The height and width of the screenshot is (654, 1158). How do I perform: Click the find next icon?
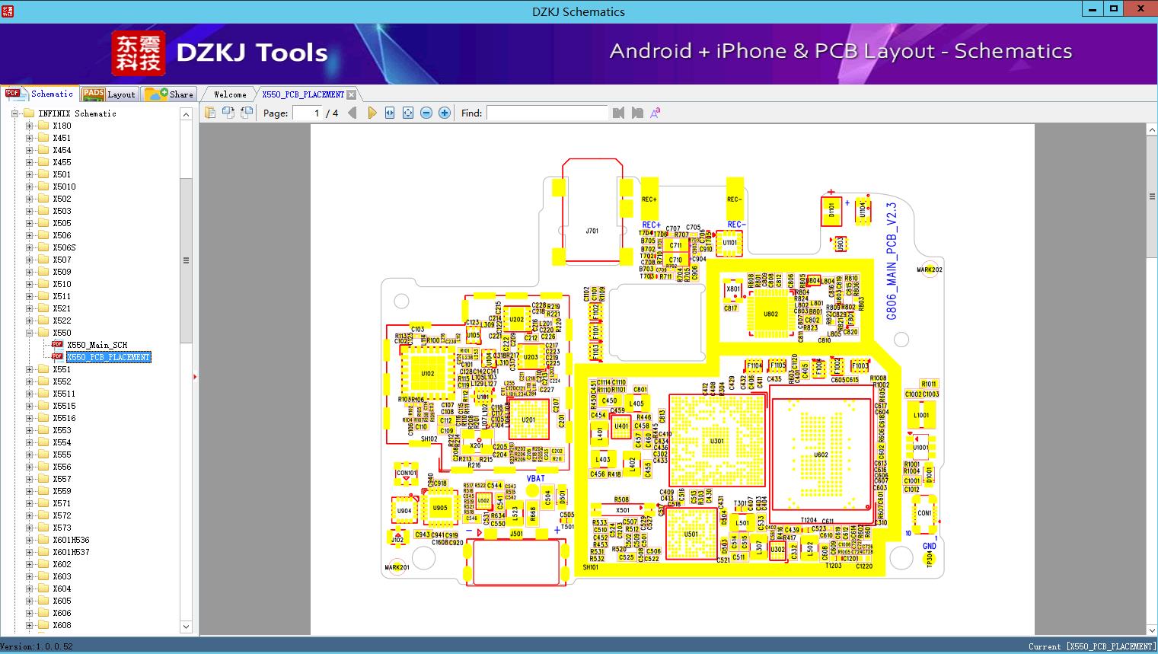(636, 113)
